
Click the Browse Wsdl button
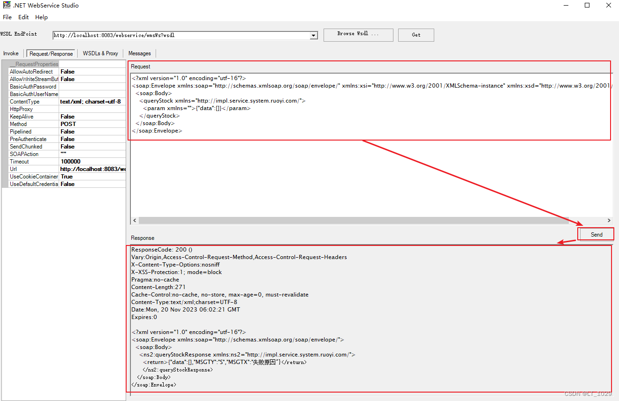(358, 35)
